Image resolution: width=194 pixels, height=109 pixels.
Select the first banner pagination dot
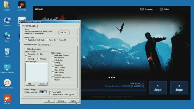[109, 78]
